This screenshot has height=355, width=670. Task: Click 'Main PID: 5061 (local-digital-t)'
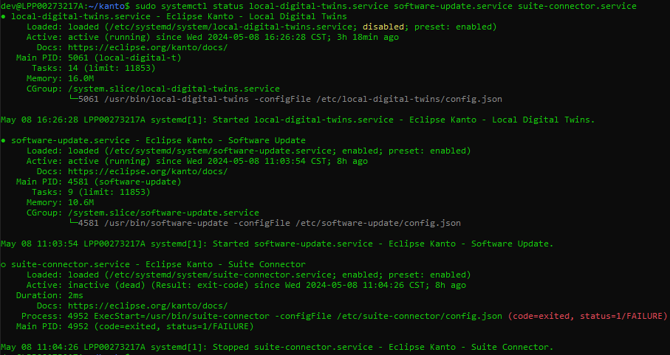click(99, 58)
